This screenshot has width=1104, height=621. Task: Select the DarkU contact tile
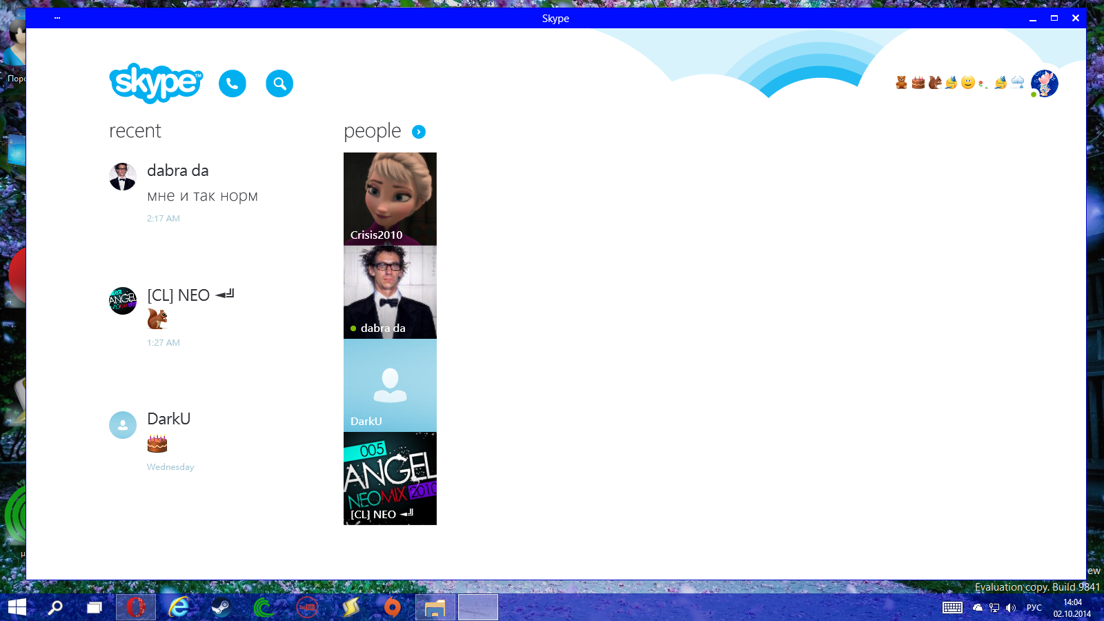390,385
